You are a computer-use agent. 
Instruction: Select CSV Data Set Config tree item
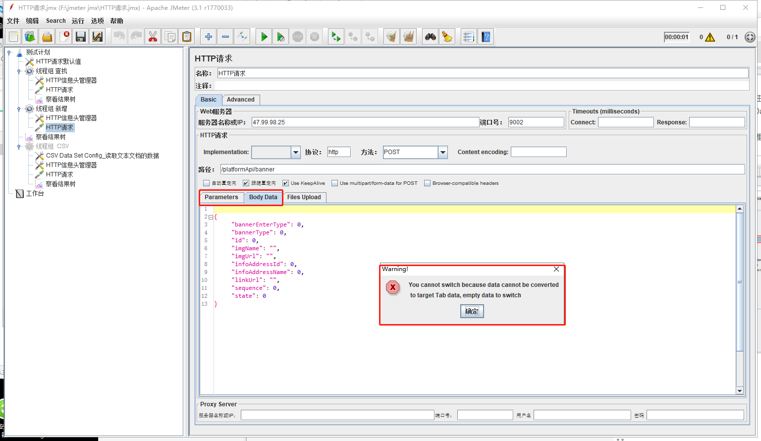97,156
